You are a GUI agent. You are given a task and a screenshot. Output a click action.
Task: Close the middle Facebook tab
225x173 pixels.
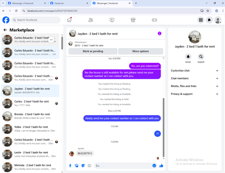pyautogui.click(x=87, y=3)
